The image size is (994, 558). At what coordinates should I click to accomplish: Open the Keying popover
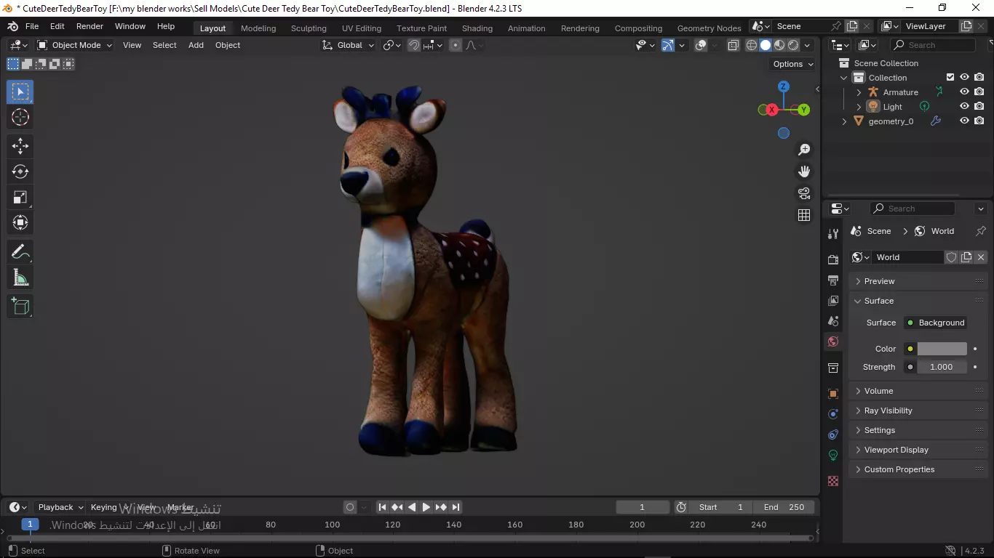[x=108, y=507]
